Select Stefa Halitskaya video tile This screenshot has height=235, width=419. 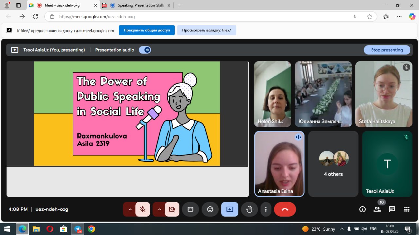coord(384,94)
